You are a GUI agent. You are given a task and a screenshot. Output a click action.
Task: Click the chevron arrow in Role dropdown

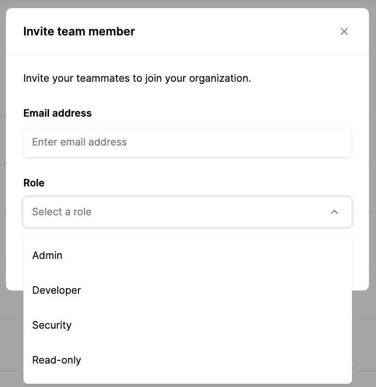(334, 212)
